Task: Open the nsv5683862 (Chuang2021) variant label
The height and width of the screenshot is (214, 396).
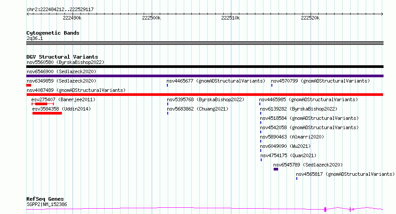Action: point(198,109)
